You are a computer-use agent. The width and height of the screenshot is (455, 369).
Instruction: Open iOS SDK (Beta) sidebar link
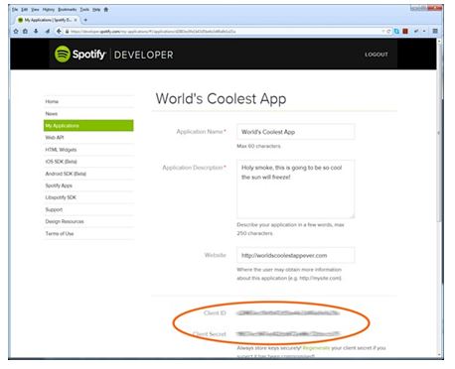point(88,162)
